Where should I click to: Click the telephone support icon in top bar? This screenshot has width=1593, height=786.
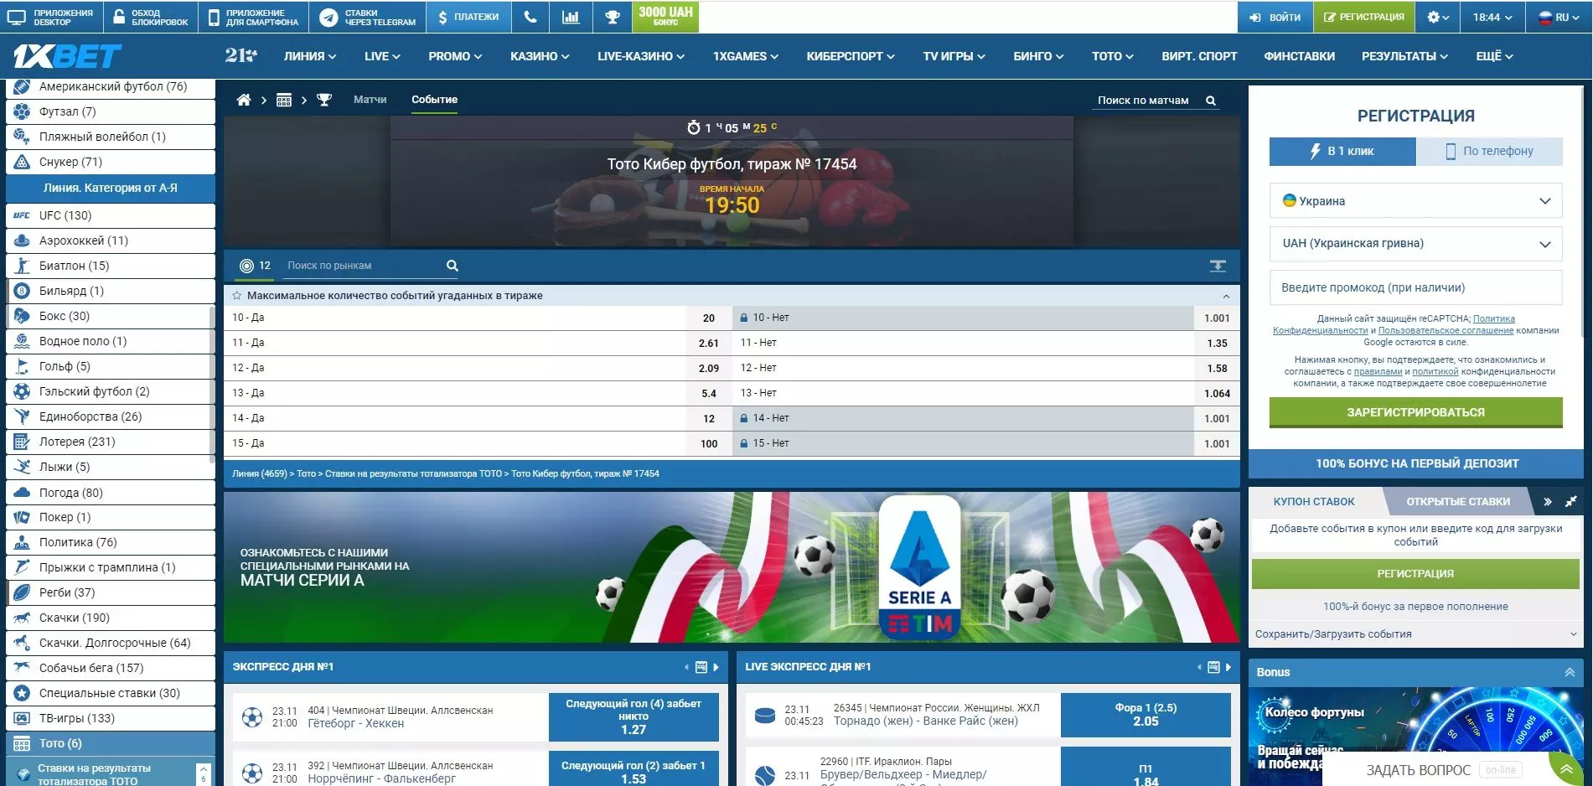[x=530, y=17]
